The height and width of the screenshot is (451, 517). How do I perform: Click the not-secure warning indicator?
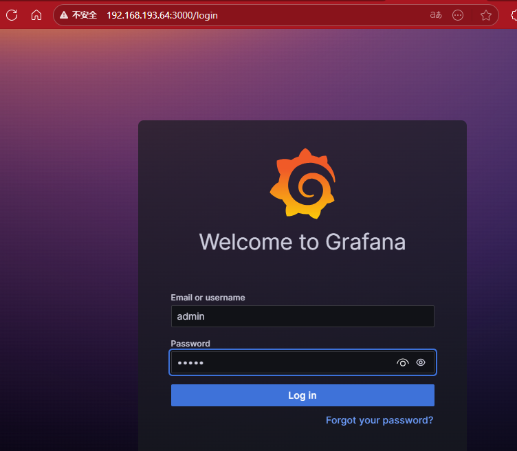(78, 15)
